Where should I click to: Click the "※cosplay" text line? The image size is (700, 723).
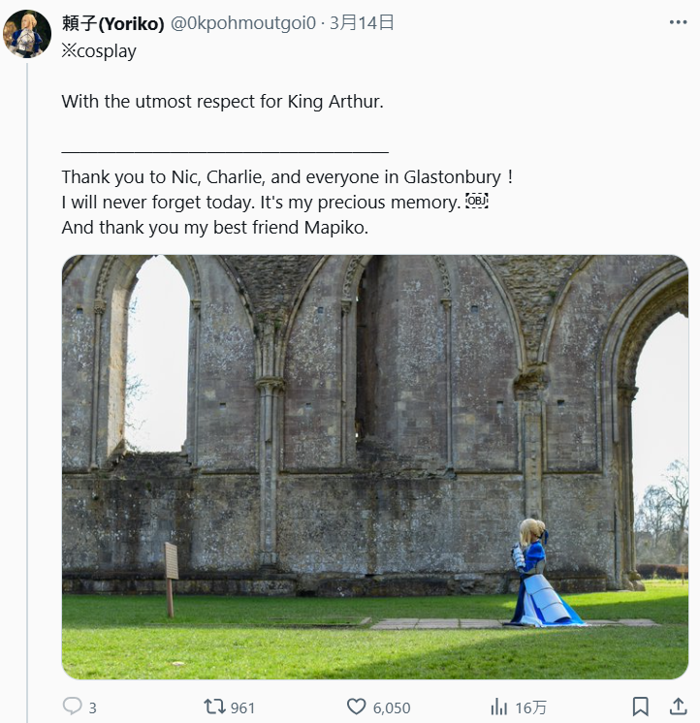pyautogui.click(x=99, y=51)
